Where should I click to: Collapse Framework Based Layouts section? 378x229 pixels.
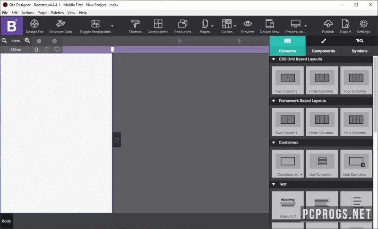pyautogui.click(x=274, y=101)
